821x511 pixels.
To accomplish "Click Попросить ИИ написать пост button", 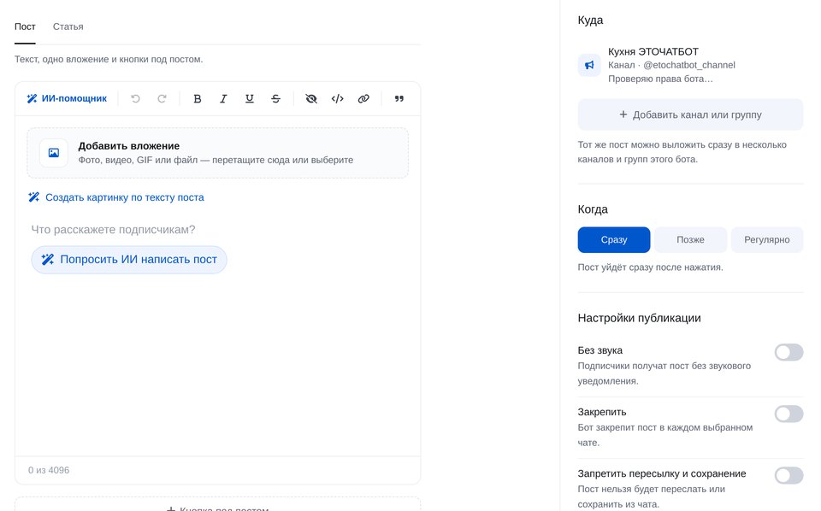I will (129, 260).
